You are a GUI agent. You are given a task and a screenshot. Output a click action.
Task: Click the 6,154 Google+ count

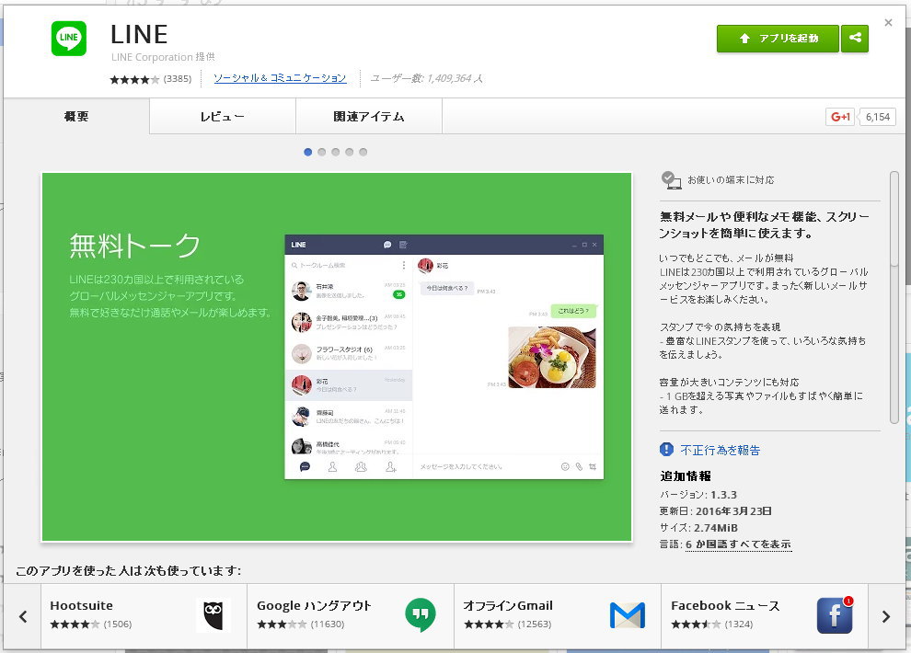(x=877, y=117)
